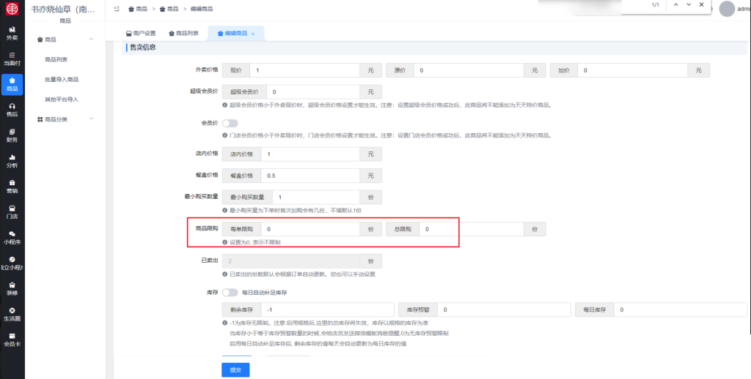Turn on 每日自动补足库存 switch
Viewport: 751px width, 379px height.
coord(230,293)
